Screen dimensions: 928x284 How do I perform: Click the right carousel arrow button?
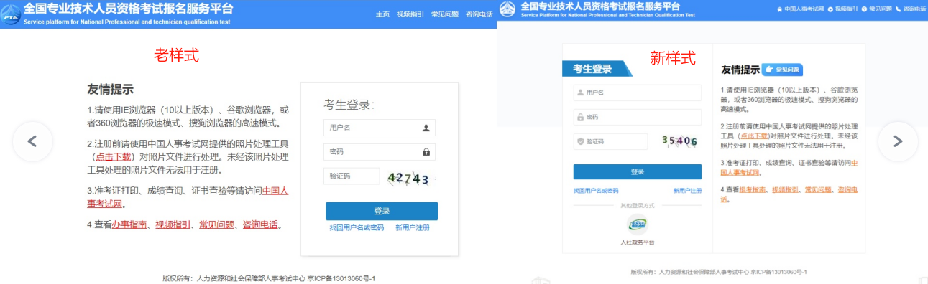click(898, 141)
